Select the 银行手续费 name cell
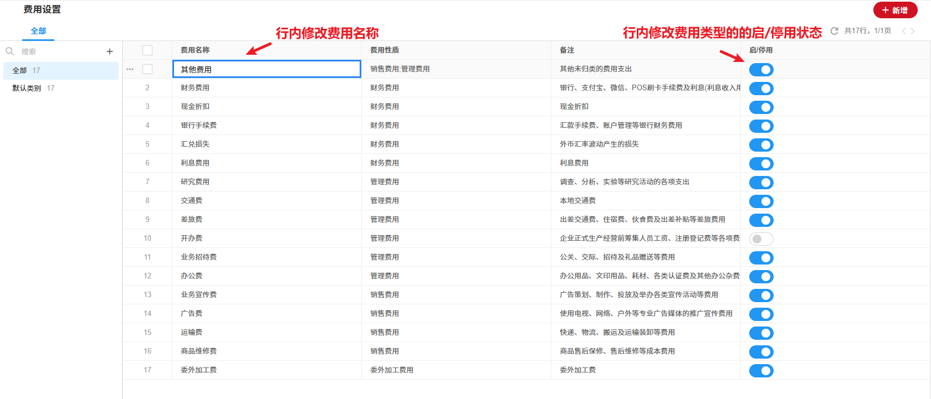Image resolution: width=931 pixels, height=399 pixels. tap(267, 126)
